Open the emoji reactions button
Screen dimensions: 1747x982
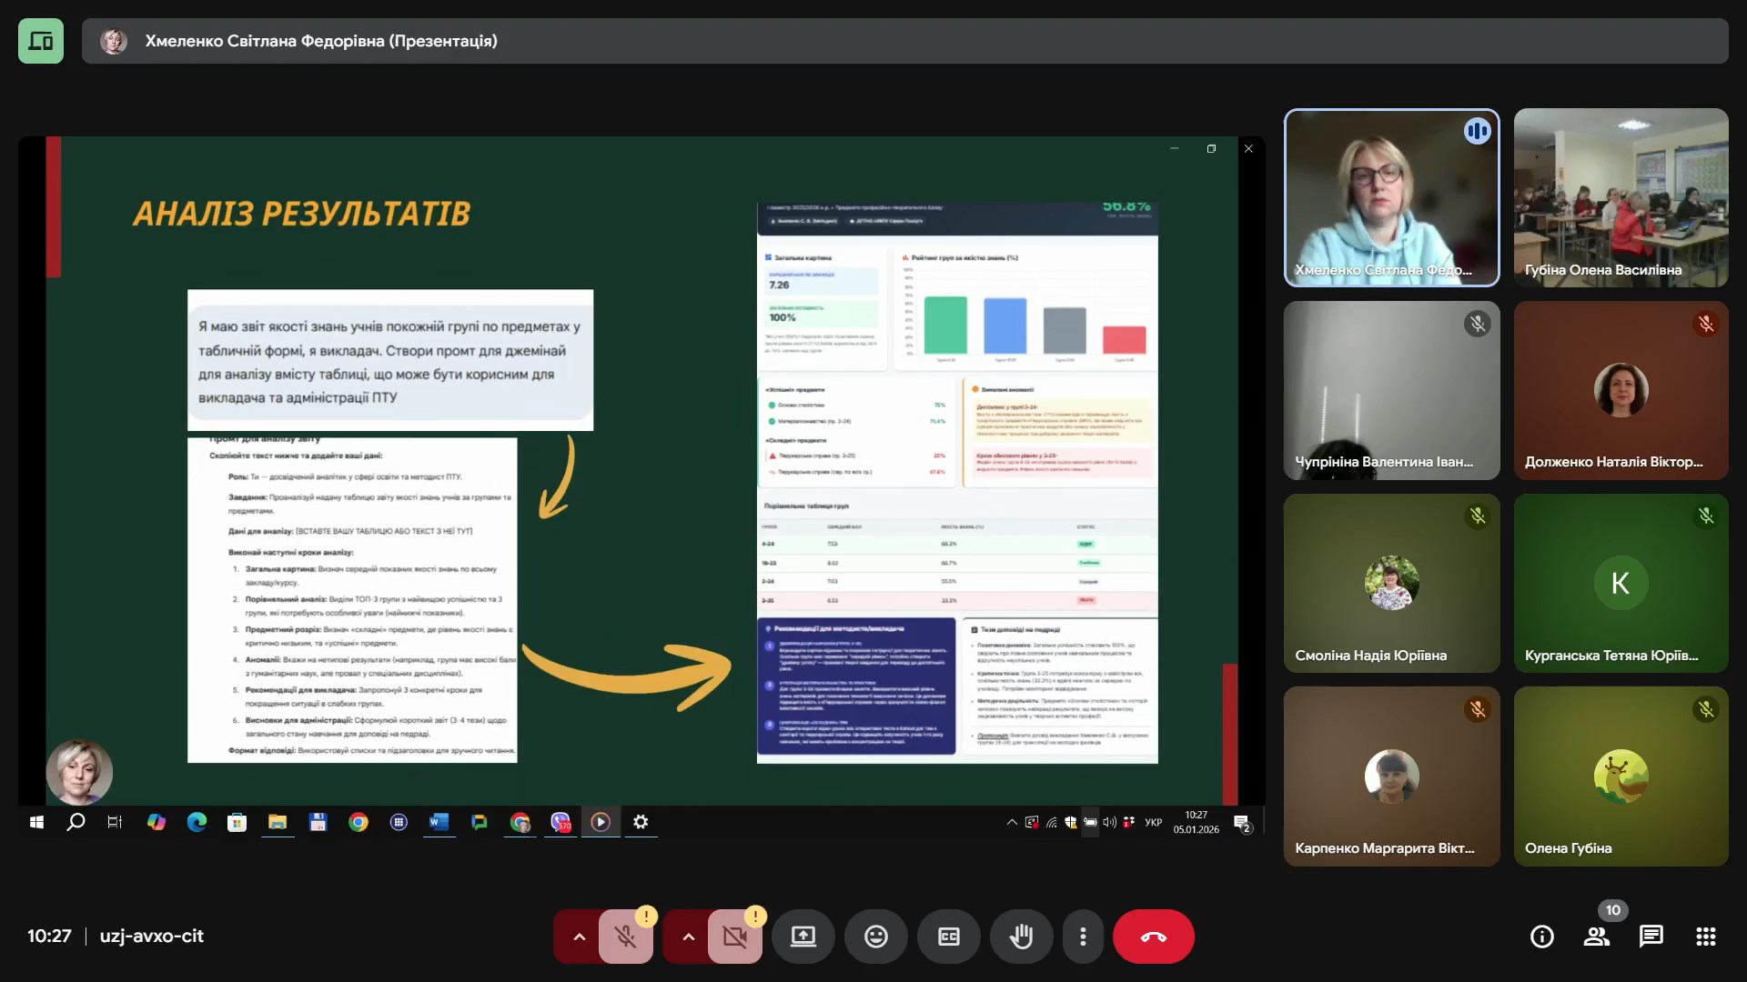point(875,937)
